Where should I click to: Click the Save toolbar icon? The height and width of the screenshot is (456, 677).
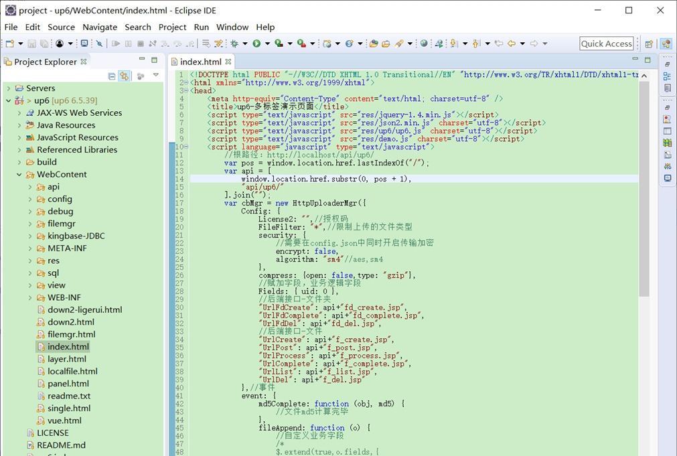(32, 44)
